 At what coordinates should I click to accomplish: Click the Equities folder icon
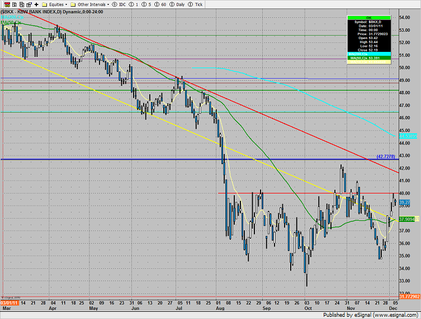click(x=45, y=3)
